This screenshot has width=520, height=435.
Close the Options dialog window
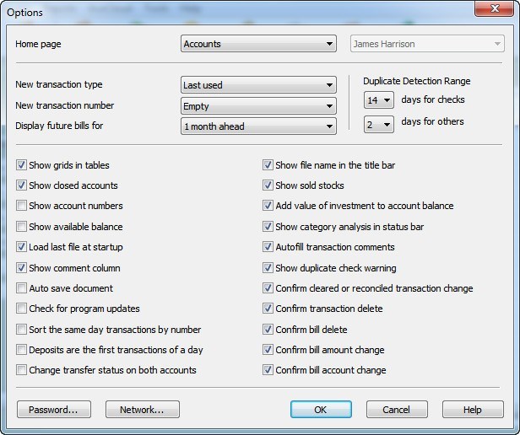coord(500,9)
